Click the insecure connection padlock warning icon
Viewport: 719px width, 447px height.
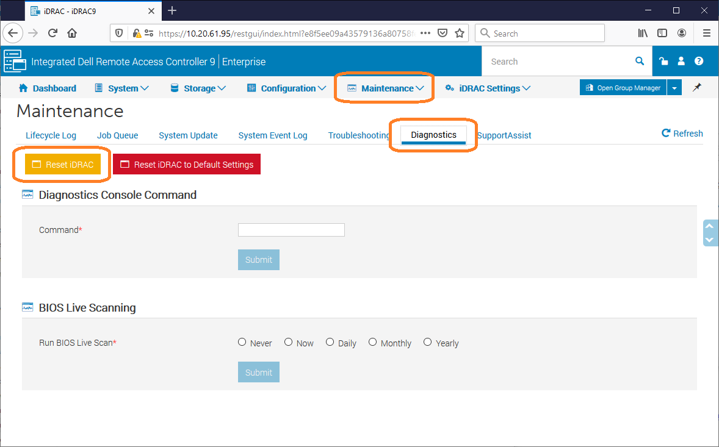pyautogui.click(x=136, y=33)
